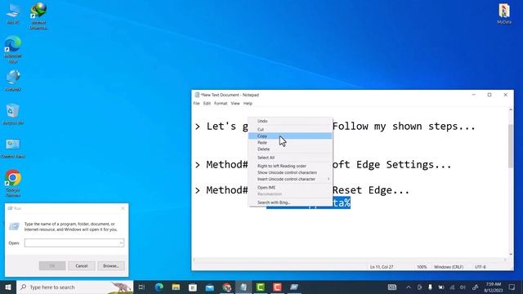Click OK in the Run dialog
Image resolution: width=523 pixels, height=294 pixels.
(x=52, y=265)
